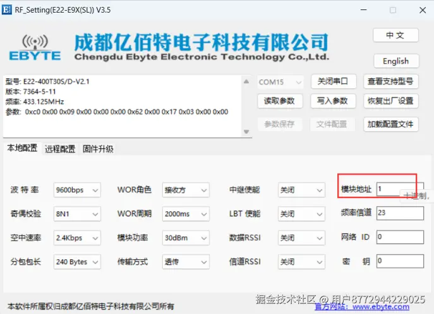434x314 pixels.
Task: Click 关闭串口 to close the serial port
Action: pyautogui.click(x=334, y=81)
